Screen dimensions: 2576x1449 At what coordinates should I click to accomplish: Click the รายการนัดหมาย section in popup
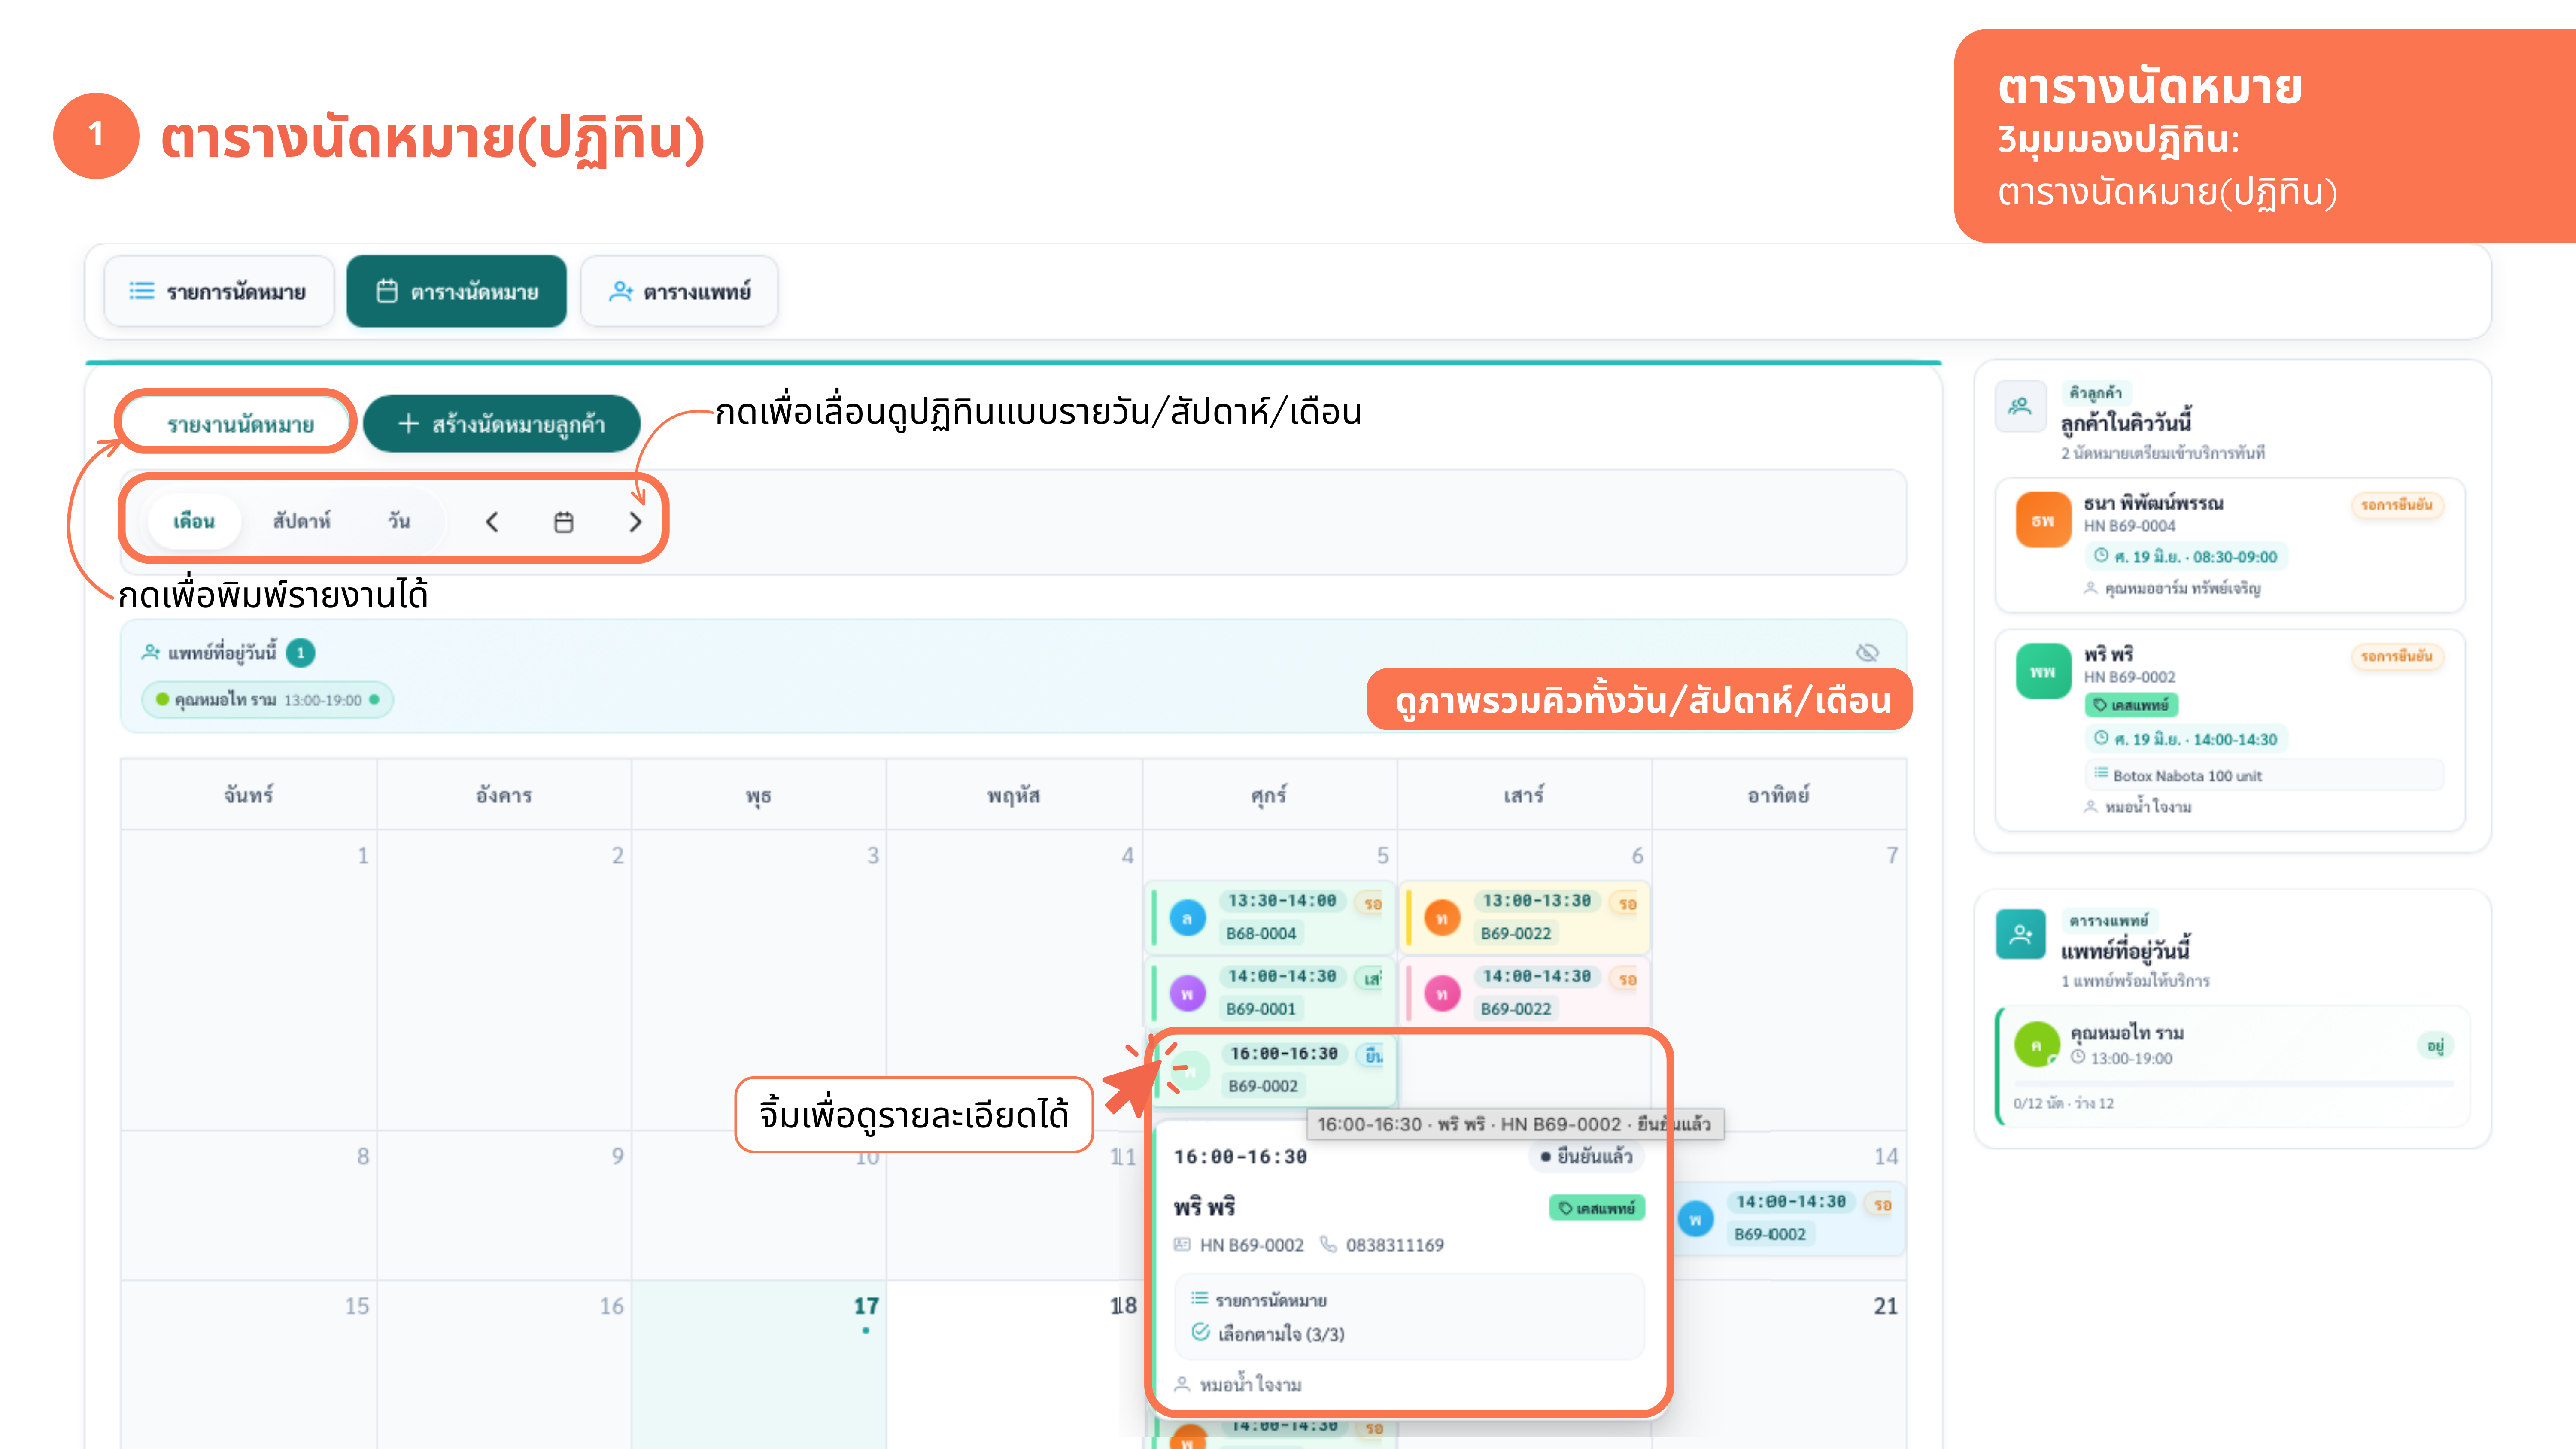pyautogui.click(x=1409, y=1316)
